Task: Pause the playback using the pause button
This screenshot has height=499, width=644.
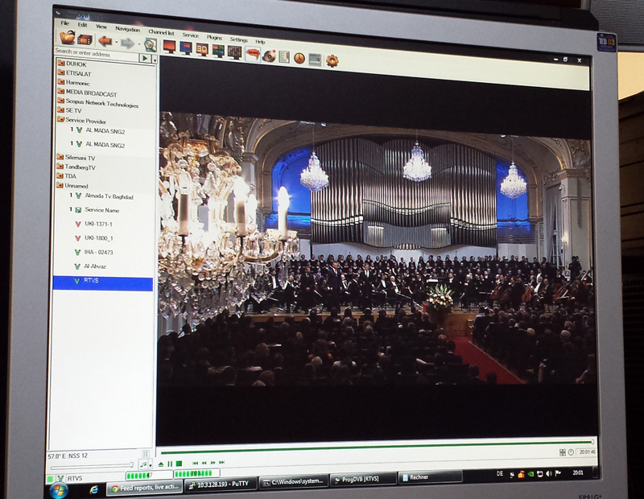Action: point(170,464)
